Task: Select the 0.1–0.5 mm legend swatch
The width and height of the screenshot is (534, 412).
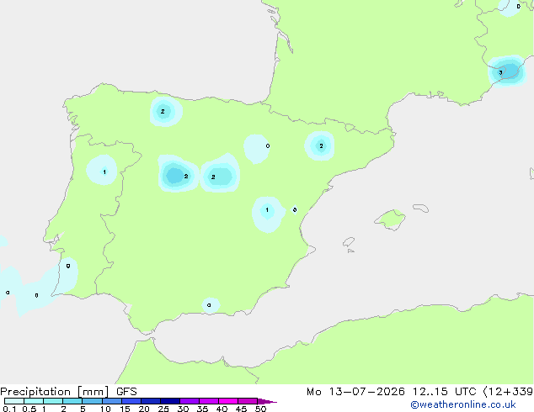Action: 14,401
